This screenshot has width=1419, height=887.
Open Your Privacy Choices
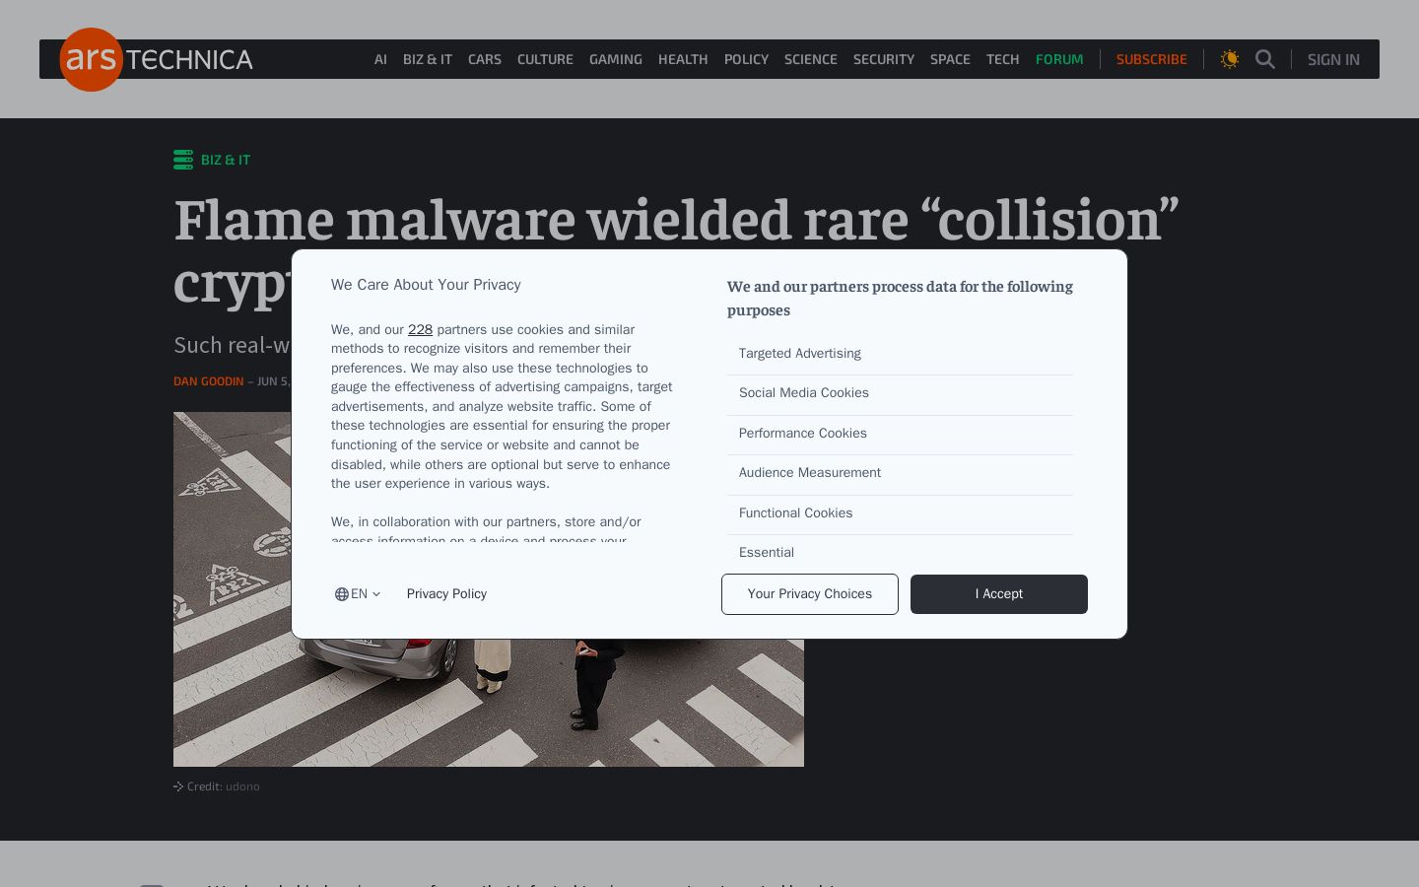coord(810,594)
